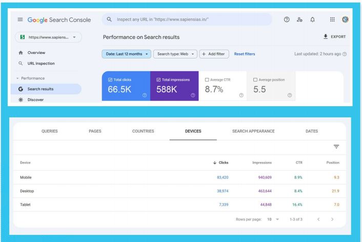Image resolution: width=362 pixels, height=242 pixels.
Task: Sort table by Position column
Action: pos(333,163)
